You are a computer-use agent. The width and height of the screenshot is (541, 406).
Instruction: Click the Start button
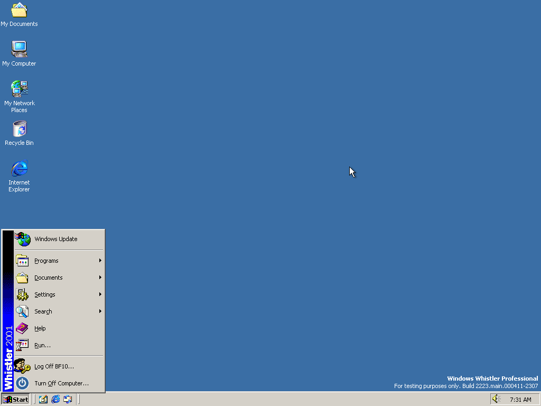(x=16, y=400)
